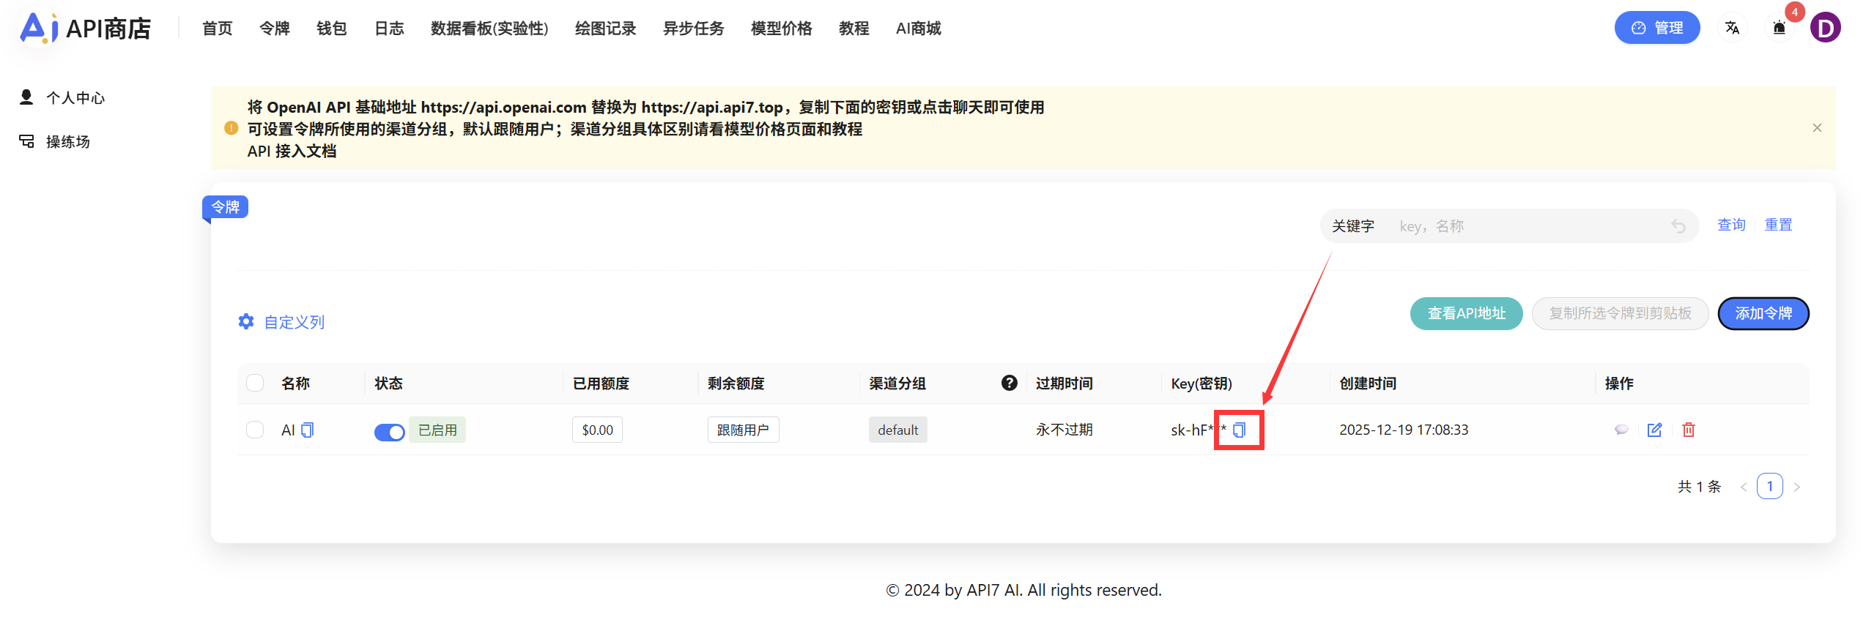Switch language with the translate icon

click(1732, 29)
